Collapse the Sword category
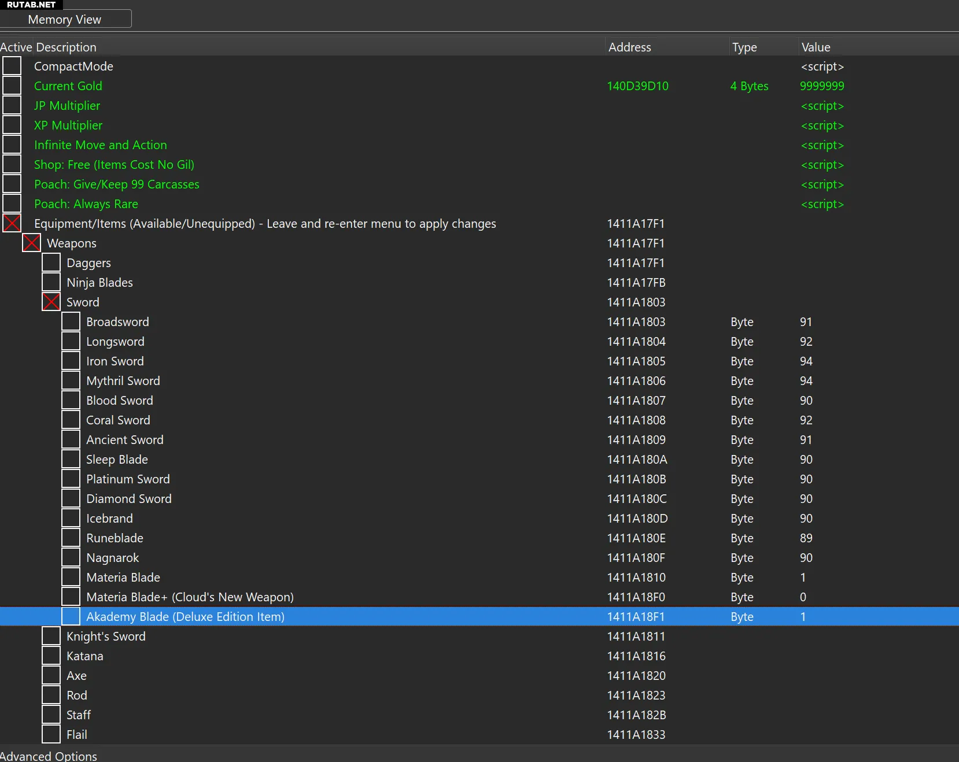Viewport: 959px width, 762px height. [51, 302]
